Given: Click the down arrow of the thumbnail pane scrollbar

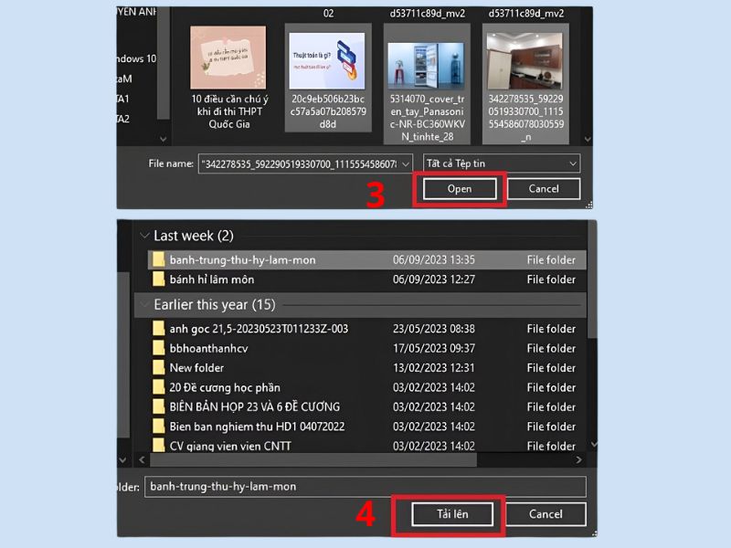Looking at the screenshot, I should (x=588, y=140).
